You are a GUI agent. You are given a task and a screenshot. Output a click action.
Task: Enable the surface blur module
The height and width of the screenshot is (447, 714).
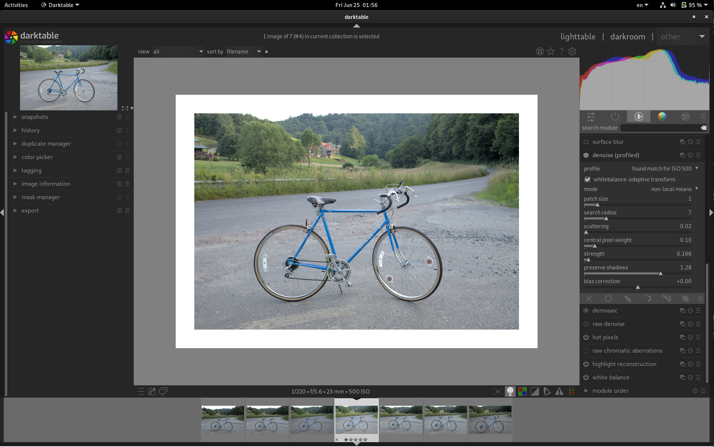click(x=586, y=142)
